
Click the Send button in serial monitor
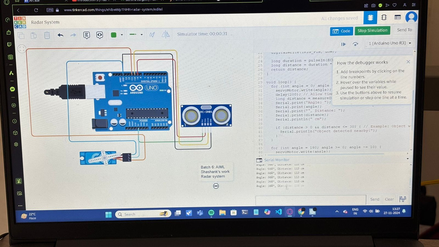point(375,199)
